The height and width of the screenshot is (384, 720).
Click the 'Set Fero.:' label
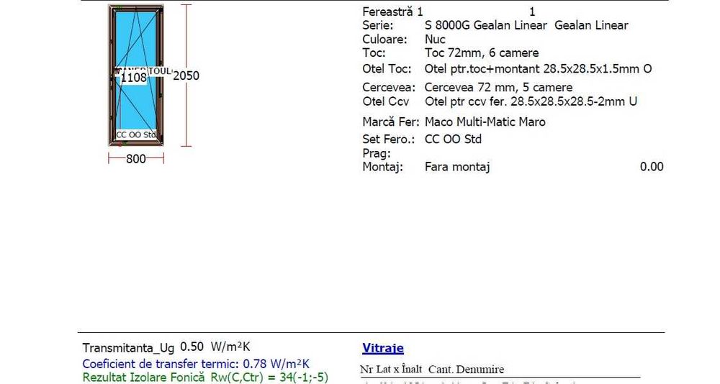tap(389, 139)
